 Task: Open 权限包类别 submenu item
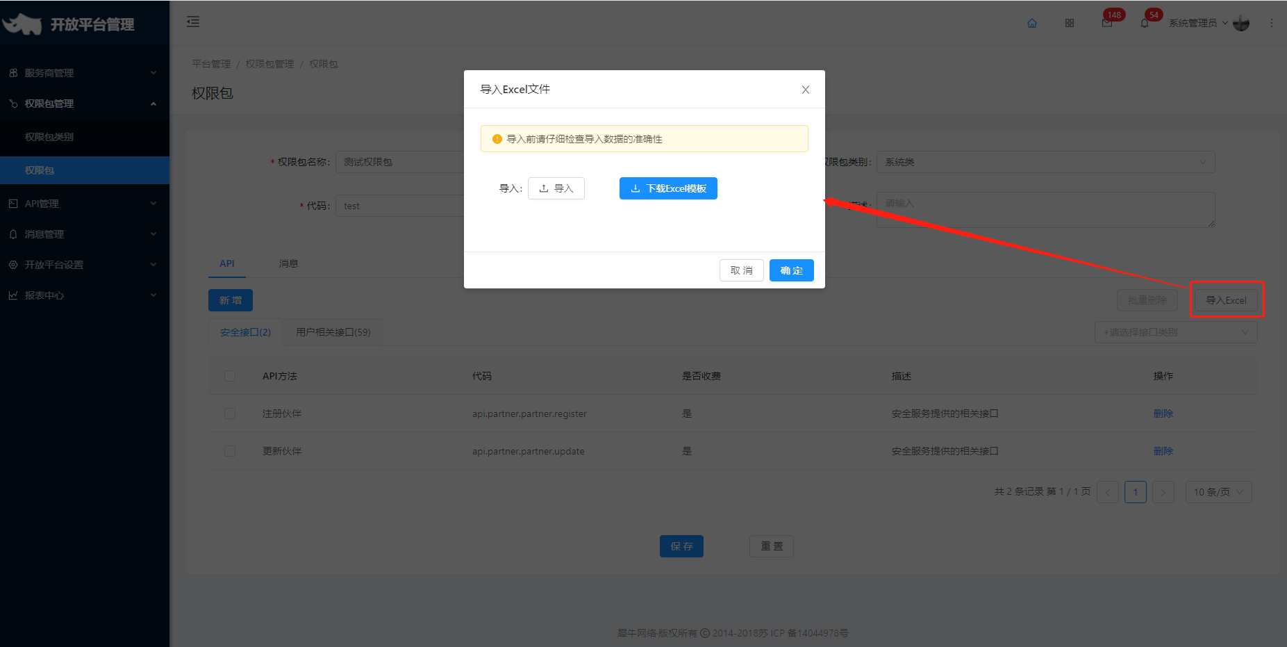[85, 137]
